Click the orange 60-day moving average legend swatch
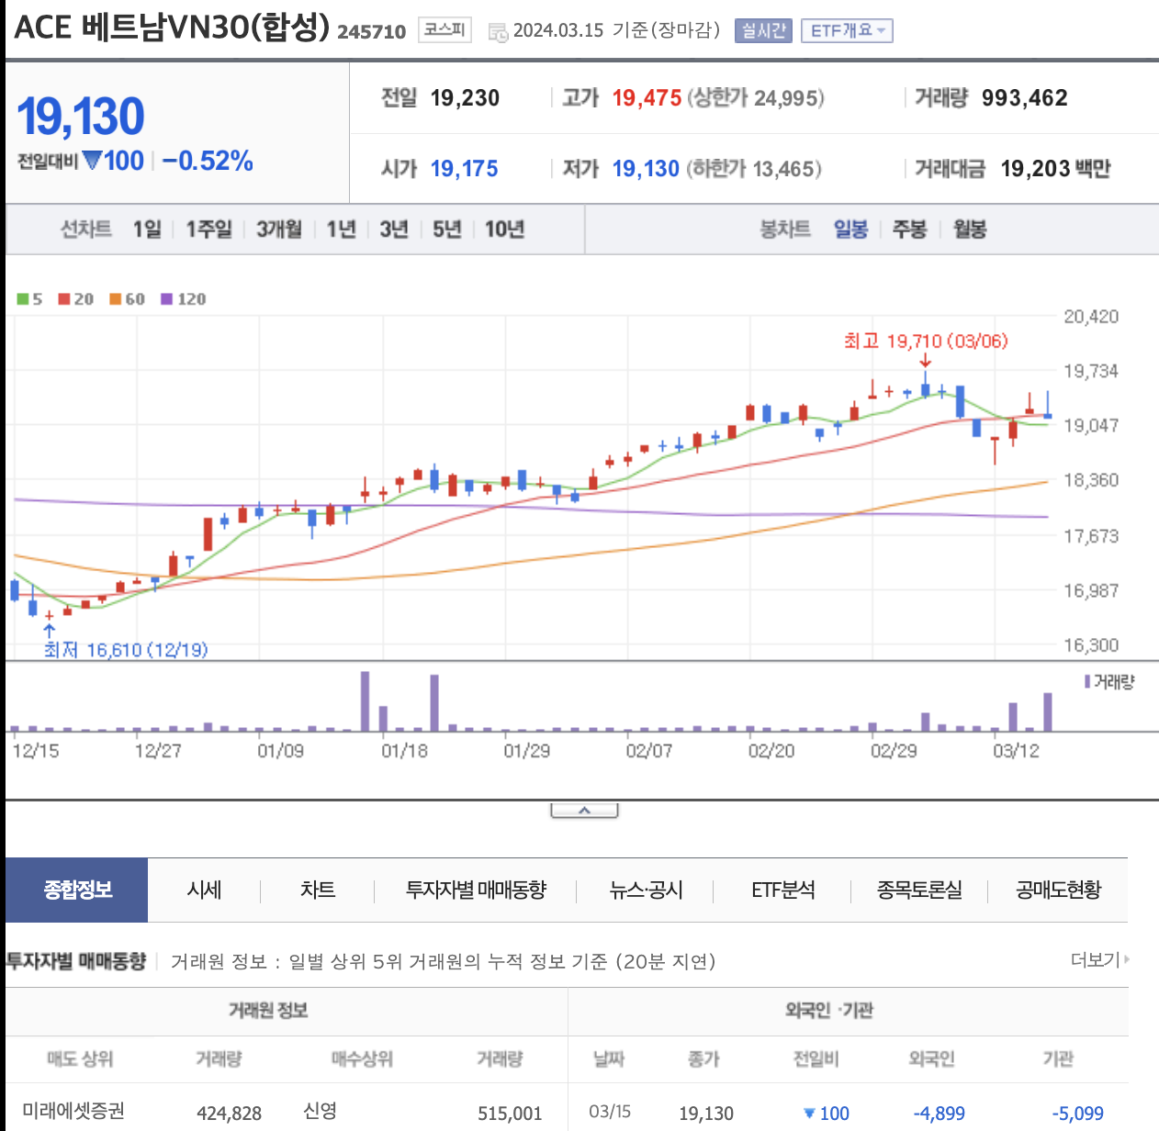 [116, 299]
